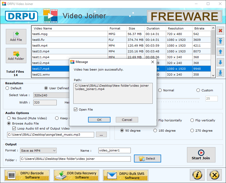Image resolution: width=226 pixels, height=183 pixels.
Task: Open the 320x240 Select Value combo box
Action: [x=51, y=95]
